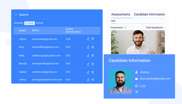Select the name Jhonny in the table
The height and width of the screenshot is (104, 182).
pyautogui.click(x=23, y=39)
